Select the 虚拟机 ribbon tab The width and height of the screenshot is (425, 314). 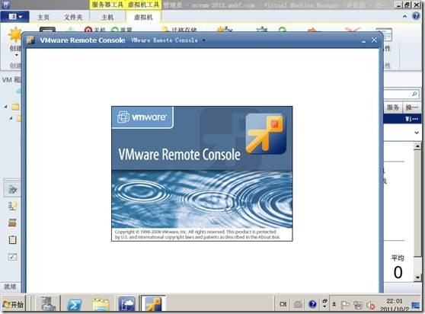pos(143,17)
